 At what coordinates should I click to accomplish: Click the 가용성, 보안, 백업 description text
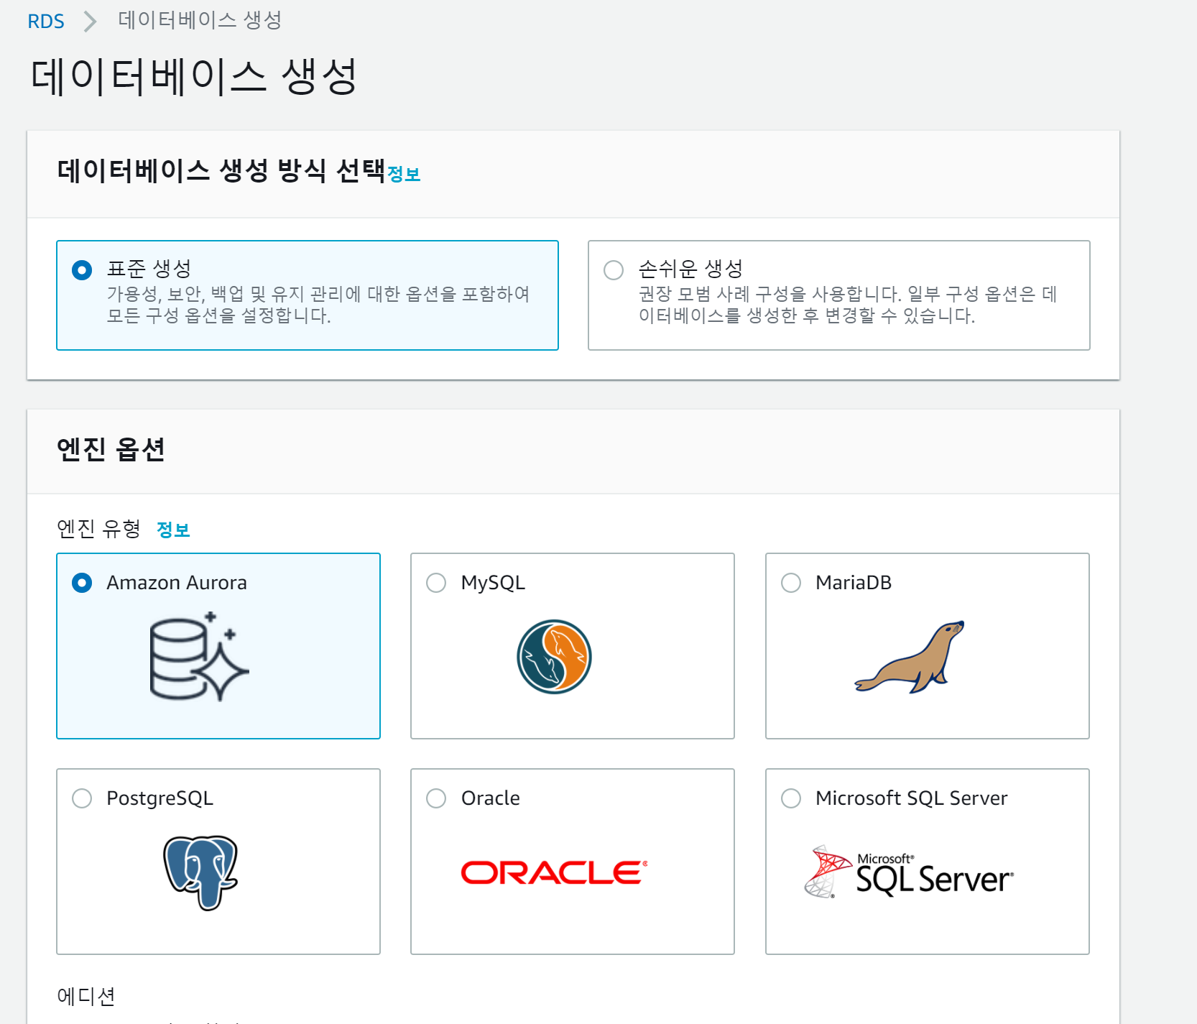318,305
